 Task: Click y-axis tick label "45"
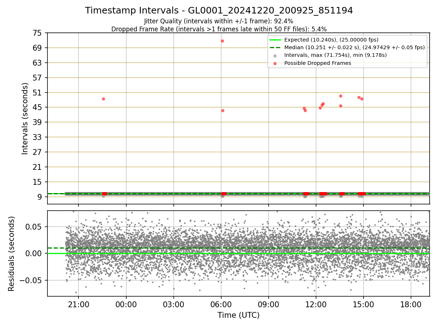(37, 107)
